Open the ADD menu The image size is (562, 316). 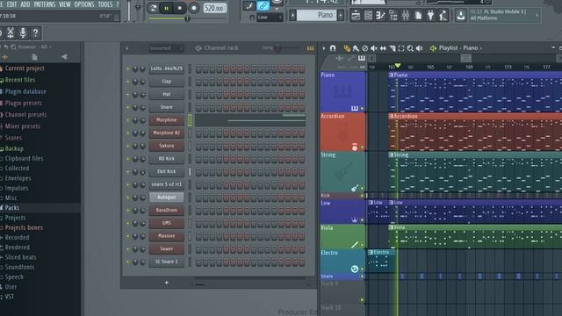pyautogui.click(x=25, y=4)
